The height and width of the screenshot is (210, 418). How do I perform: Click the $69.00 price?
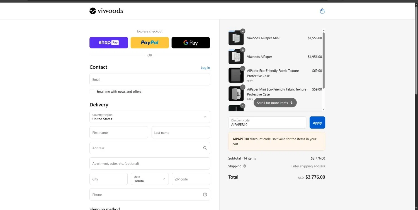[317, 71]
